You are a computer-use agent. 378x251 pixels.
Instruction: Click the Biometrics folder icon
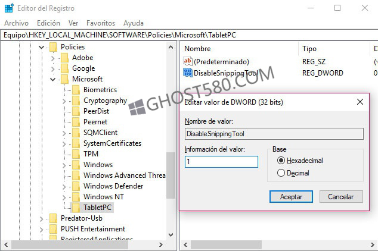[x=76, y=90]
